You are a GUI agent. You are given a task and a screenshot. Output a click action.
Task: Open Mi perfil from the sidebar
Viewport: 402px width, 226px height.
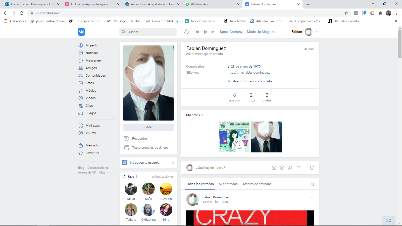click(91, 45)
